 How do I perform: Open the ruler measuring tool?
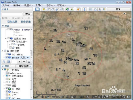(85, 9)
